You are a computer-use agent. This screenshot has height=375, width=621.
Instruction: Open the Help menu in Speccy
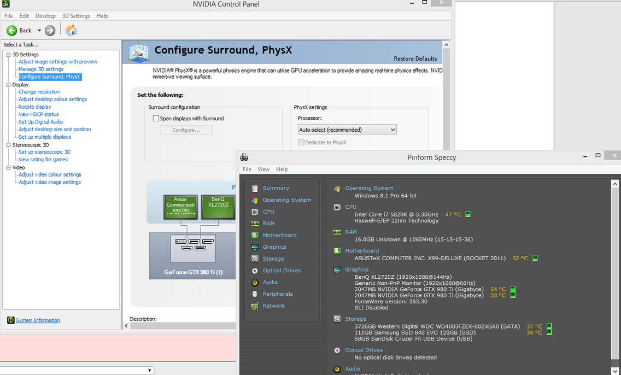(x=282, y=169)
